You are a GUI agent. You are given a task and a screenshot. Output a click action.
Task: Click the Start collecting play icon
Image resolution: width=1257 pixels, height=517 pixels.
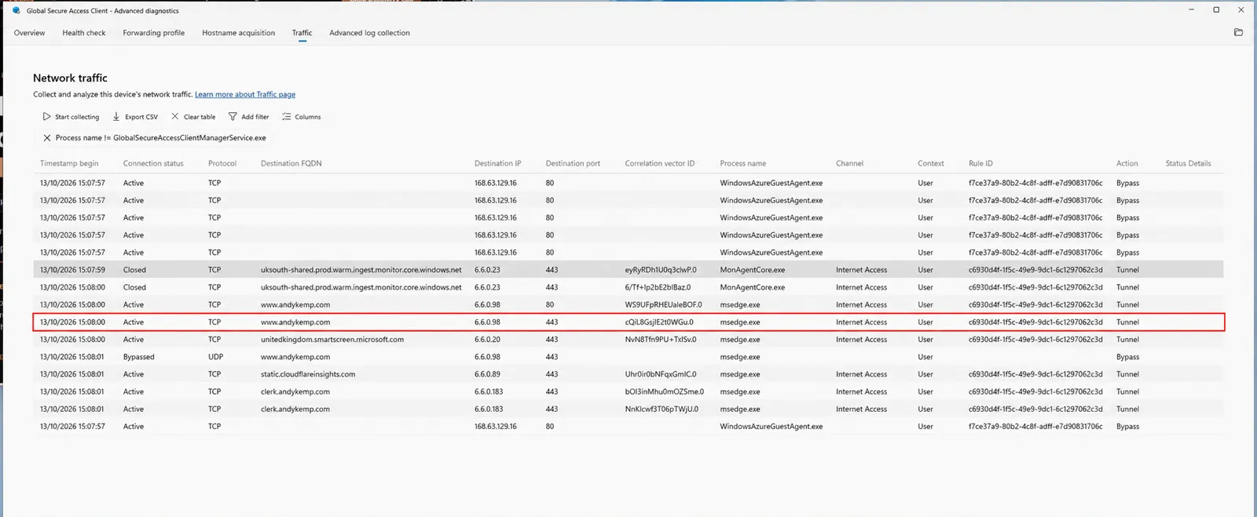point(46,116)
